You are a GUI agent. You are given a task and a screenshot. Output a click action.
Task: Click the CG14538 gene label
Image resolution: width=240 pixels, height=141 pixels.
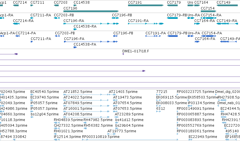(x=82, y=3)
